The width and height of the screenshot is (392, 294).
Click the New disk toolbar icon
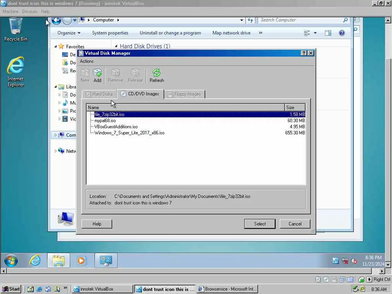[x=85, y=75]
